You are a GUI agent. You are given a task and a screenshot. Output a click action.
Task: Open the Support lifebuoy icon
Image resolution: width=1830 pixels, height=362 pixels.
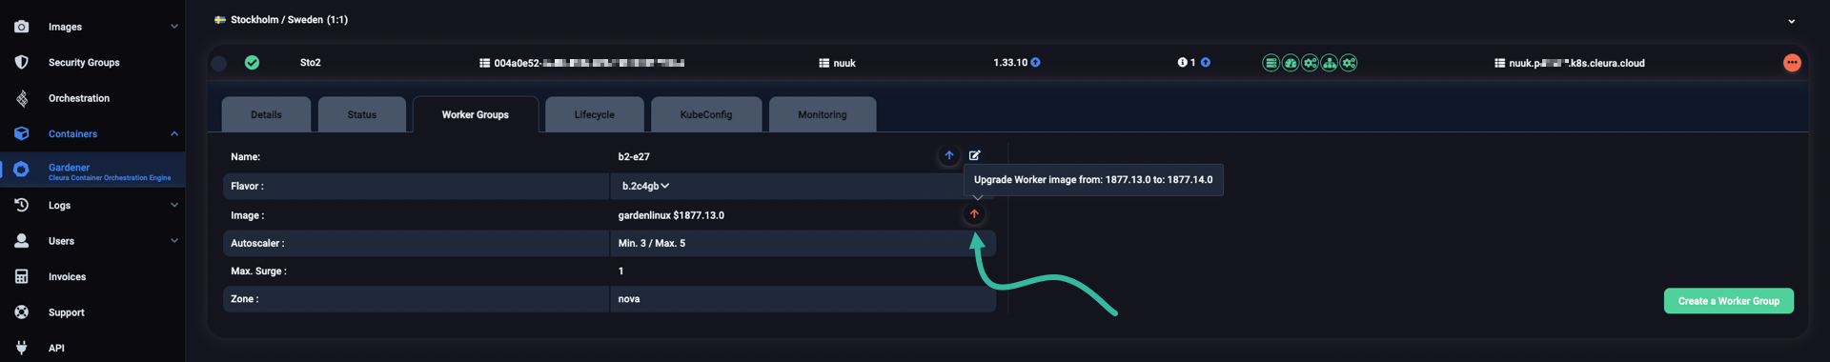(x=21, y=312)
